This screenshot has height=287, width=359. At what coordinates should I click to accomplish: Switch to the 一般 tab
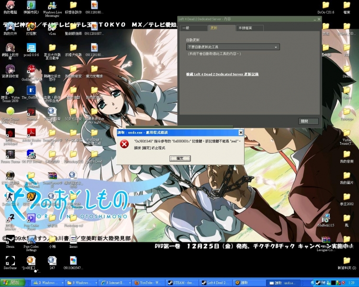coord(193,28)
